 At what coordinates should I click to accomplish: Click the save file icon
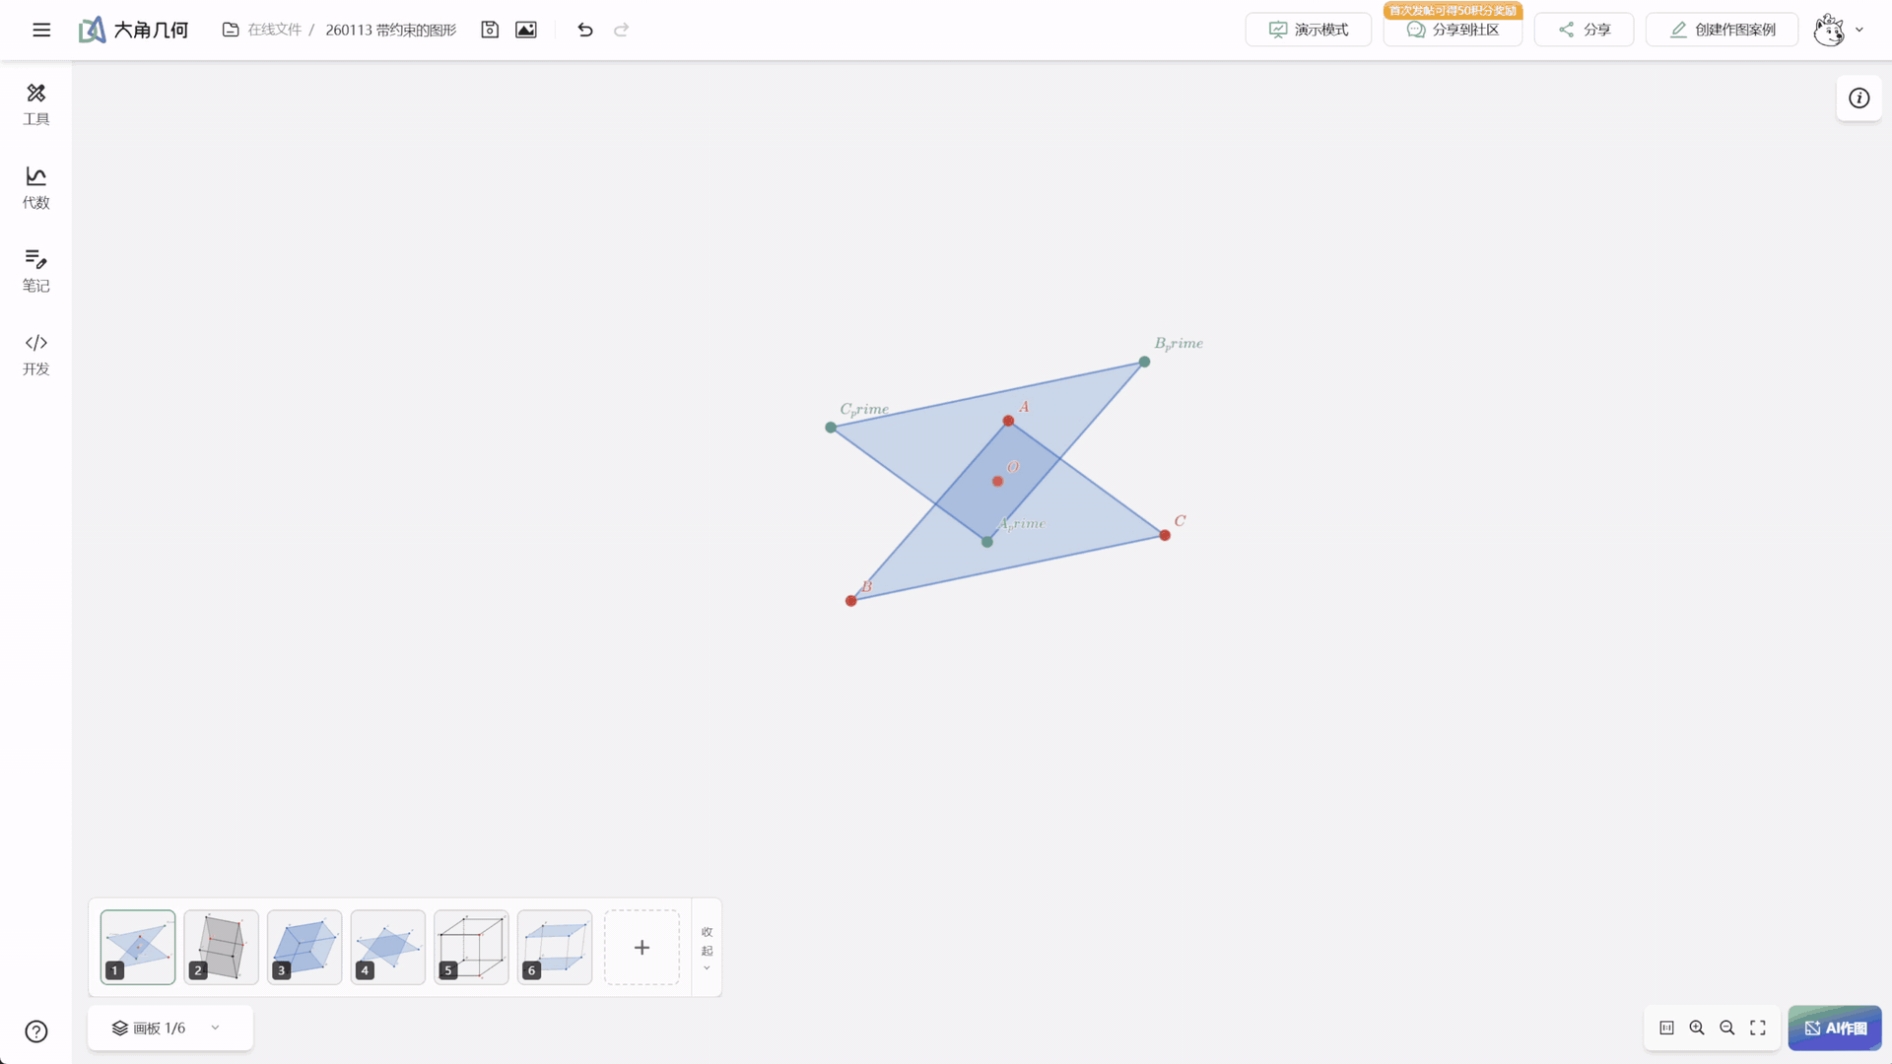[x=490, y=30]
